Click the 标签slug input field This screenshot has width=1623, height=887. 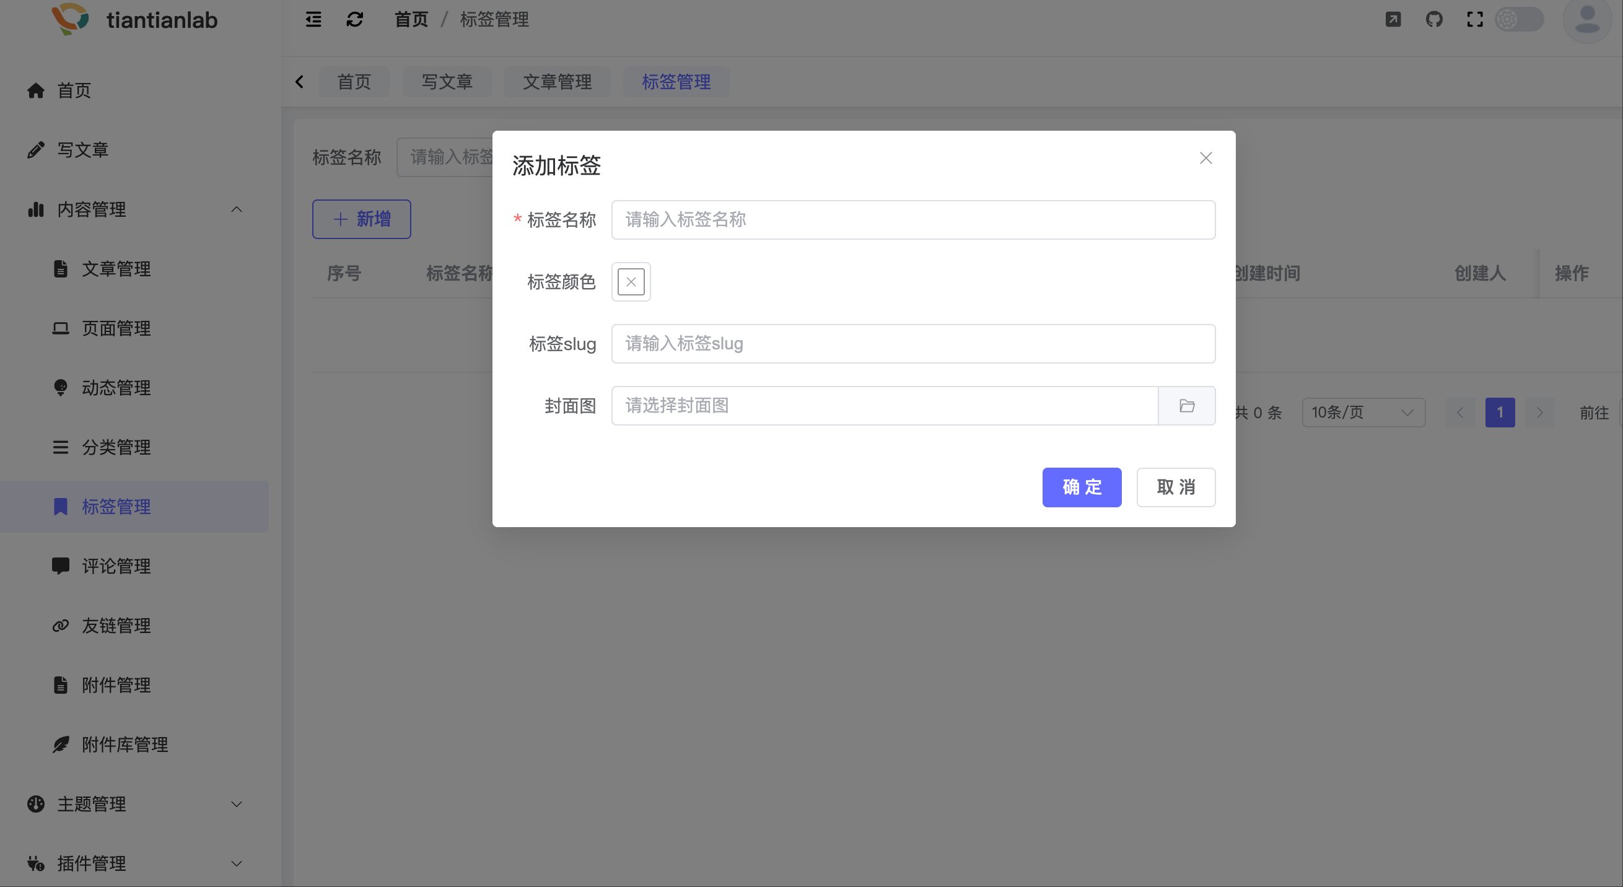tap(913, 344)
